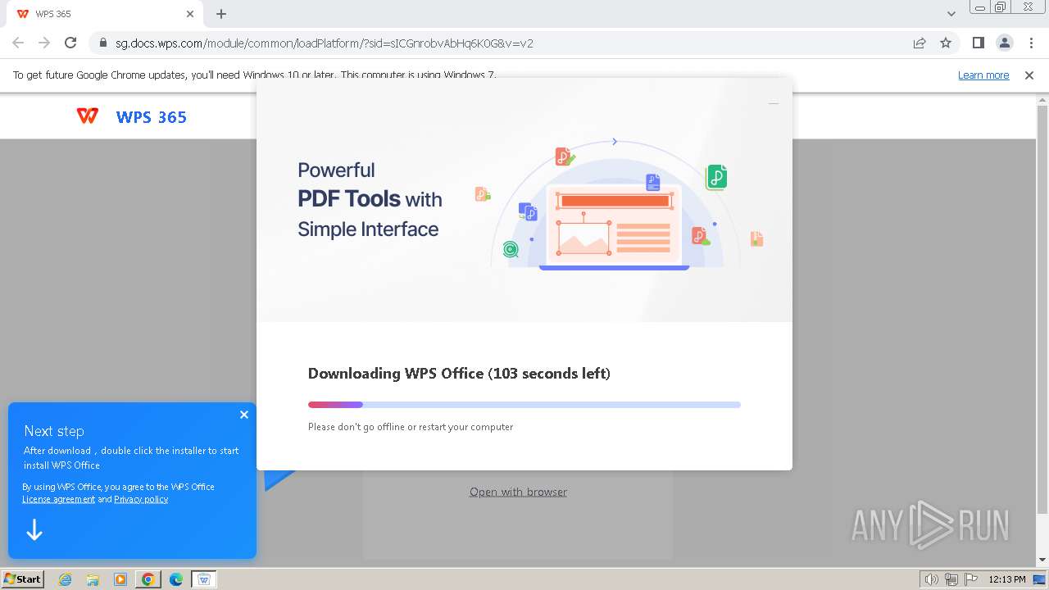Select the WPS 365 browser tab
The width and height of the screenshot is (1049, 590).
105,14
